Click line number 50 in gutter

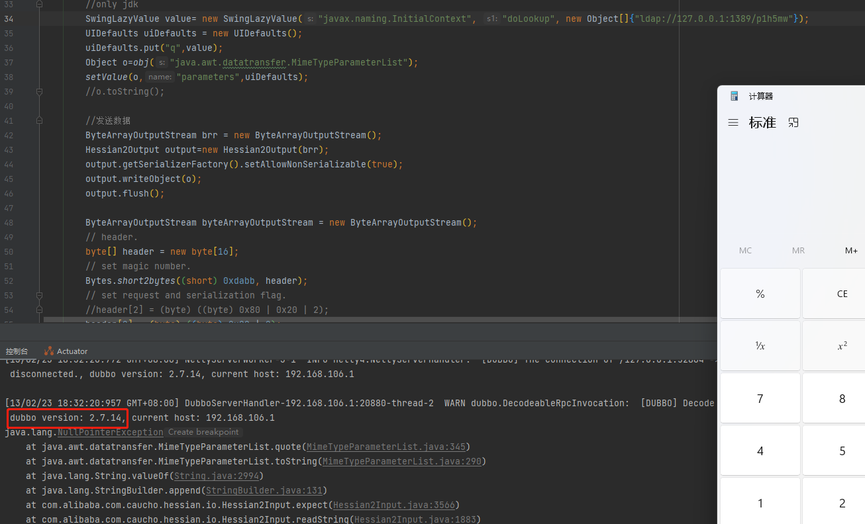click(9, 251)
